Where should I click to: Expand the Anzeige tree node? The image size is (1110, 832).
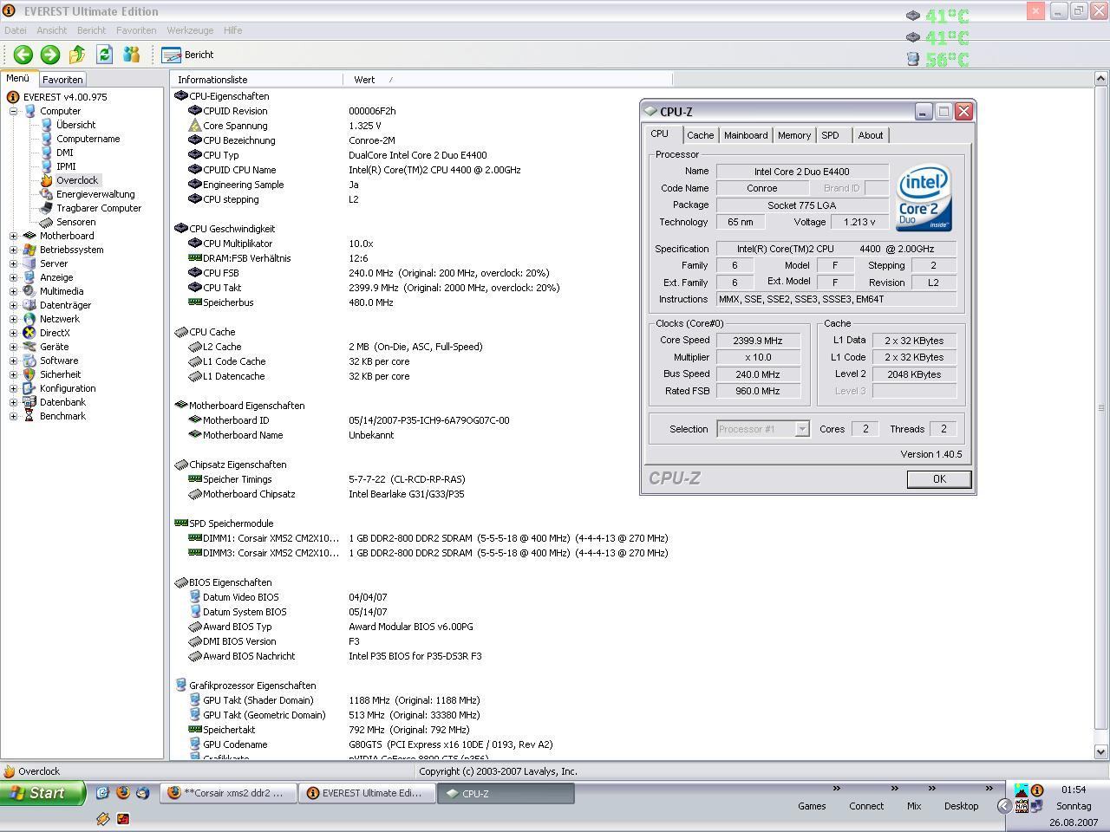[x=13, y=277]
